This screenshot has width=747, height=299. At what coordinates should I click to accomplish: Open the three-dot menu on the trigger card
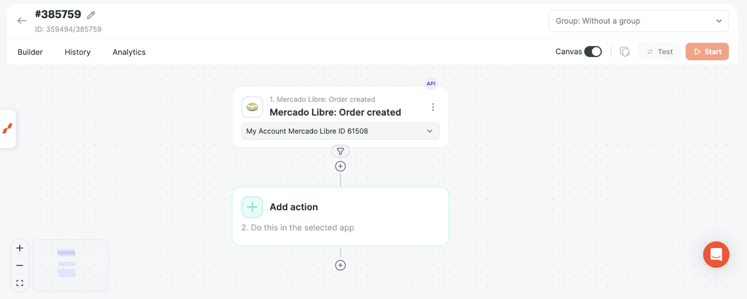(433, 107)
